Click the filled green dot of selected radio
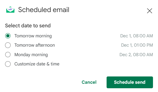 click(x=8, y=36)
